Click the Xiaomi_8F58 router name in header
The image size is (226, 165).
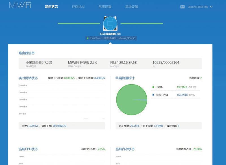(198, 7)
